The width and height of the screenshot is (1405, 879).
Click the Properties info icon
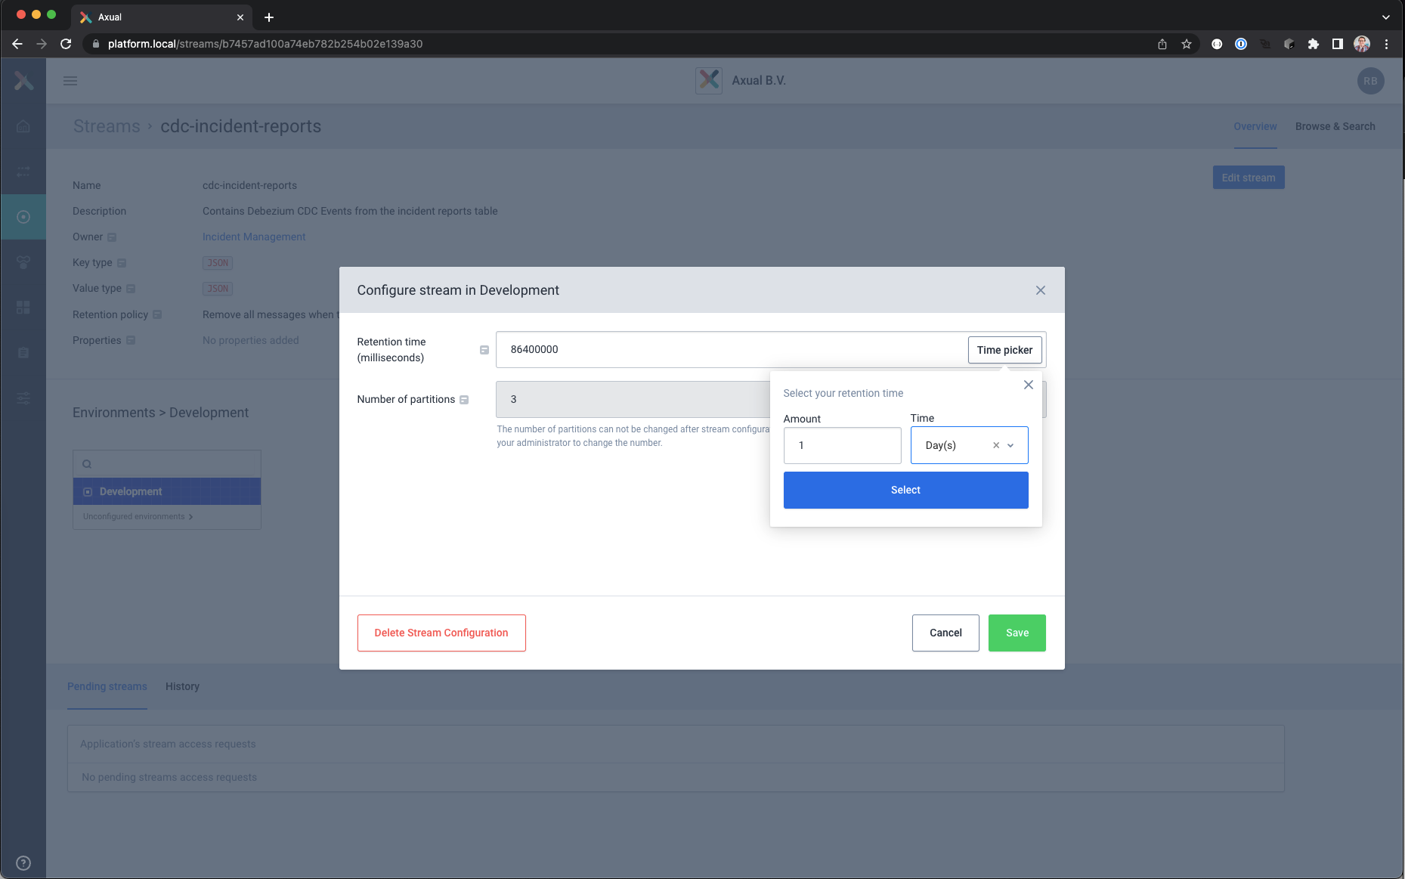point(131,340)
